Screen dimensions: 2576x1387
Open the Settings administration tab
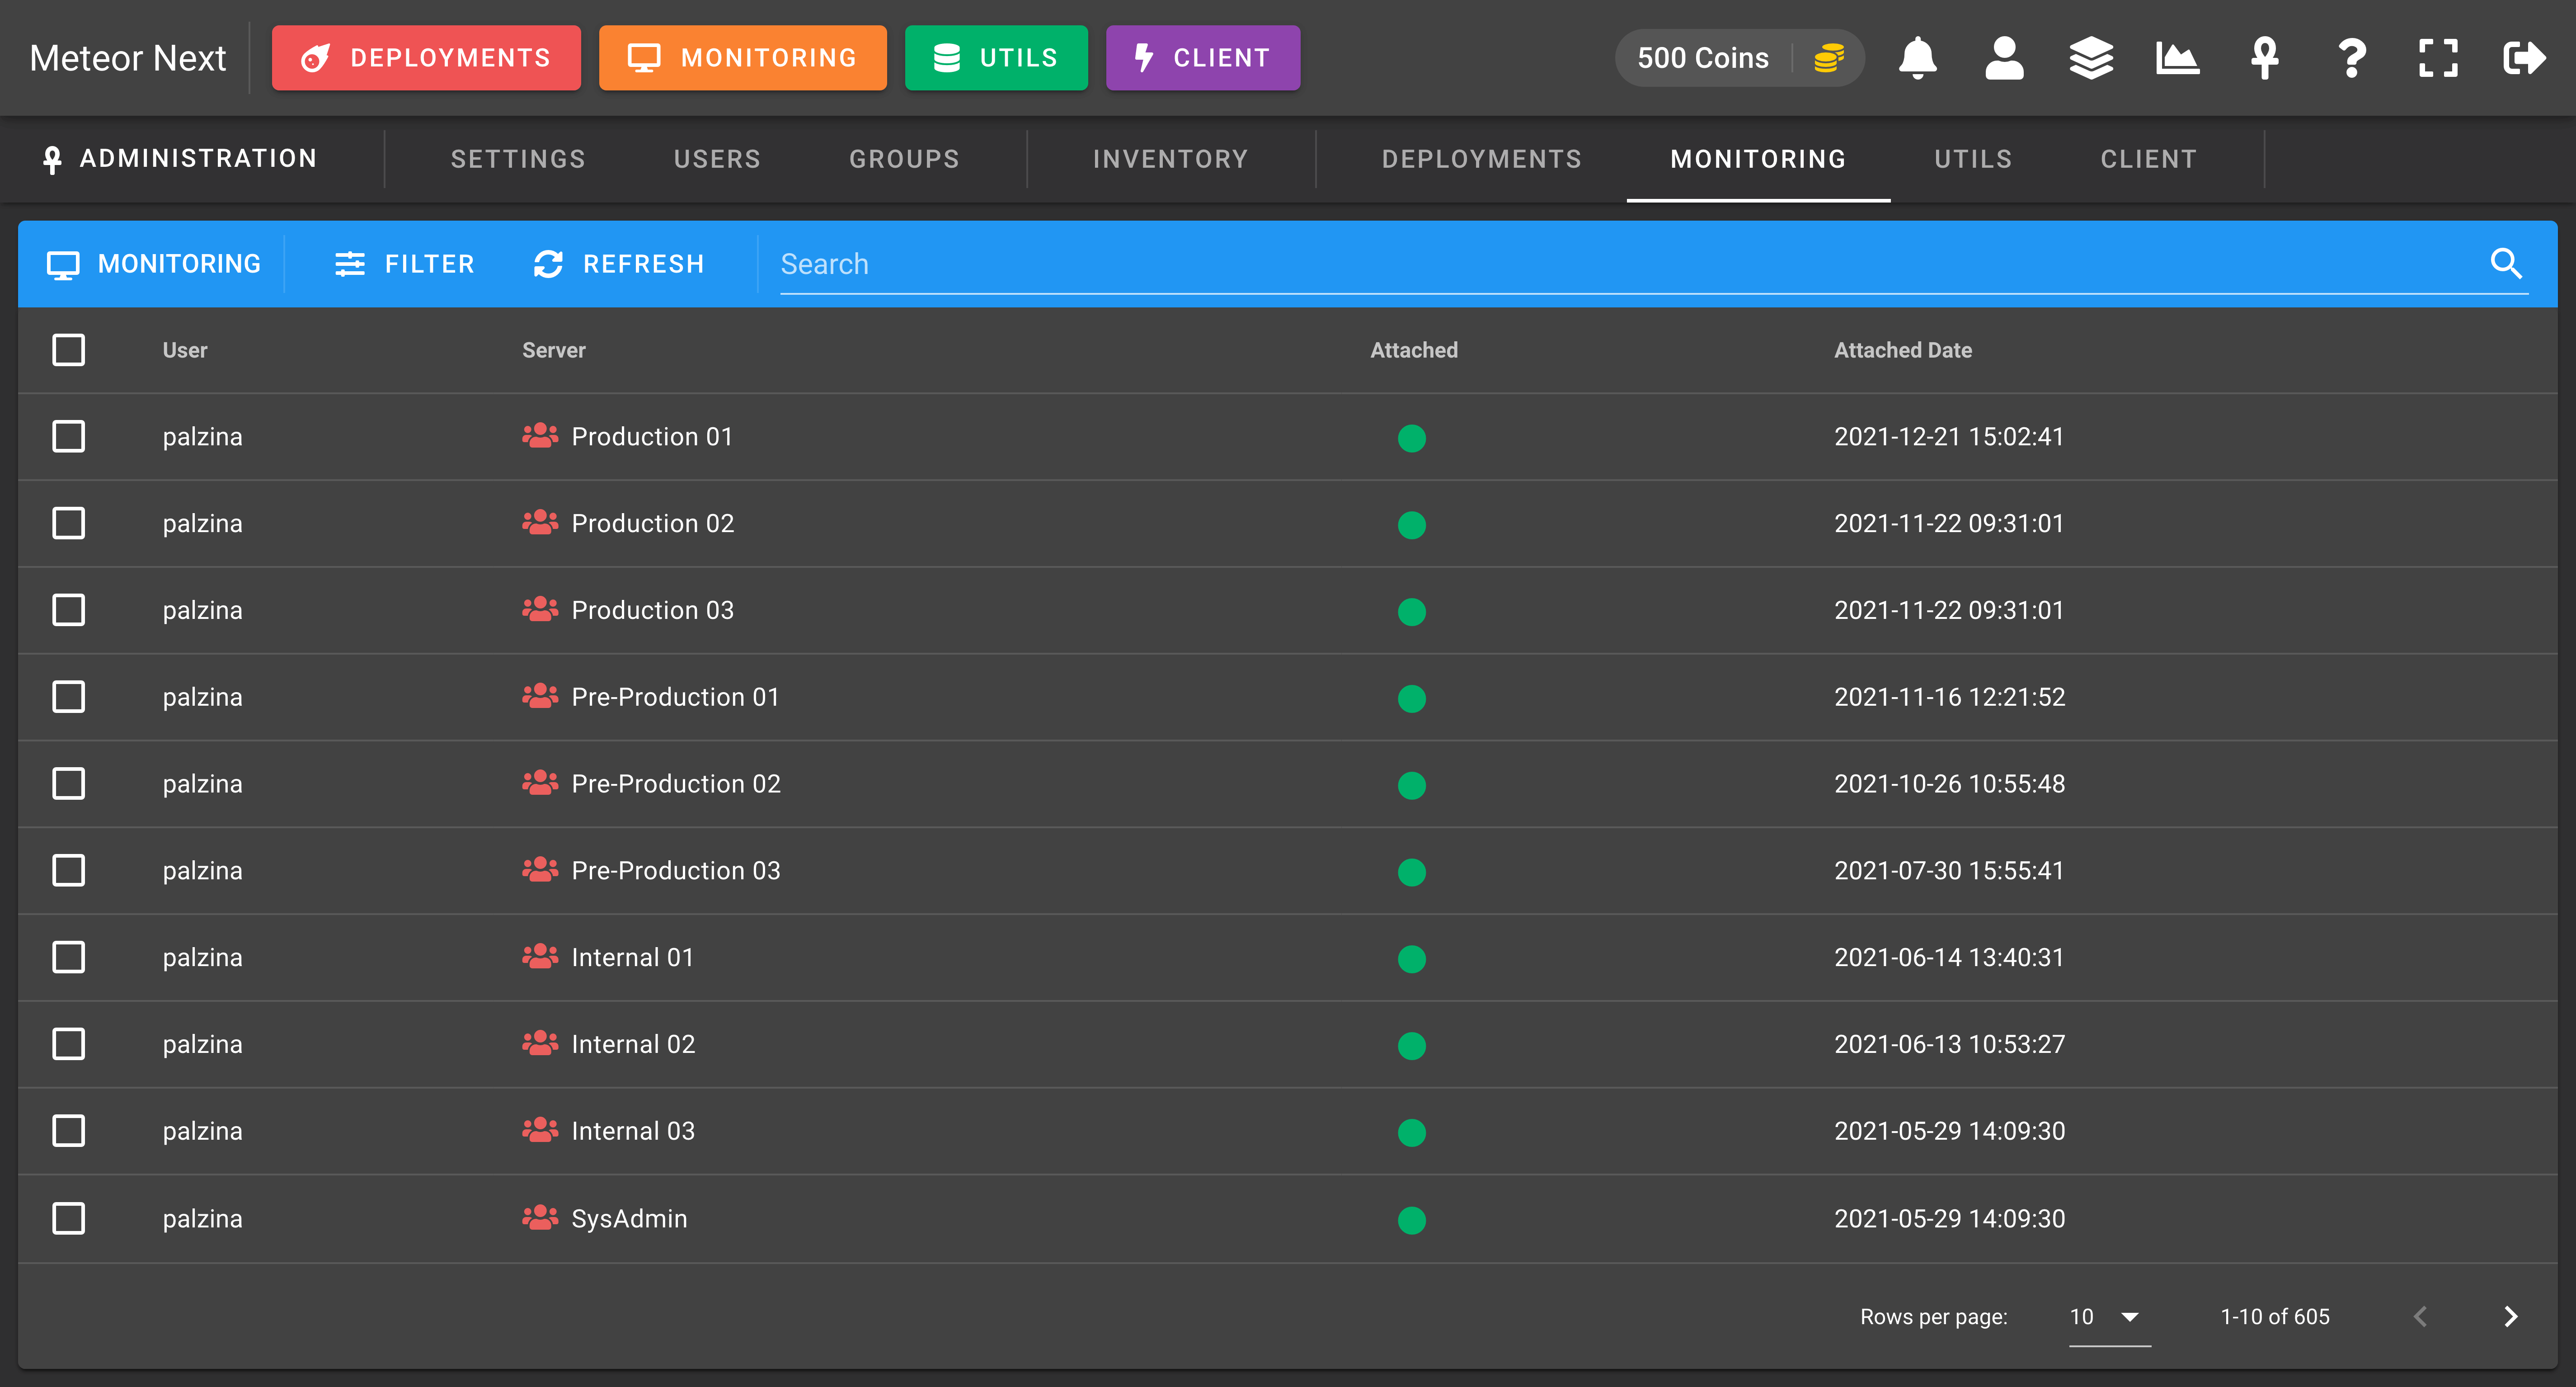point(518,159)
